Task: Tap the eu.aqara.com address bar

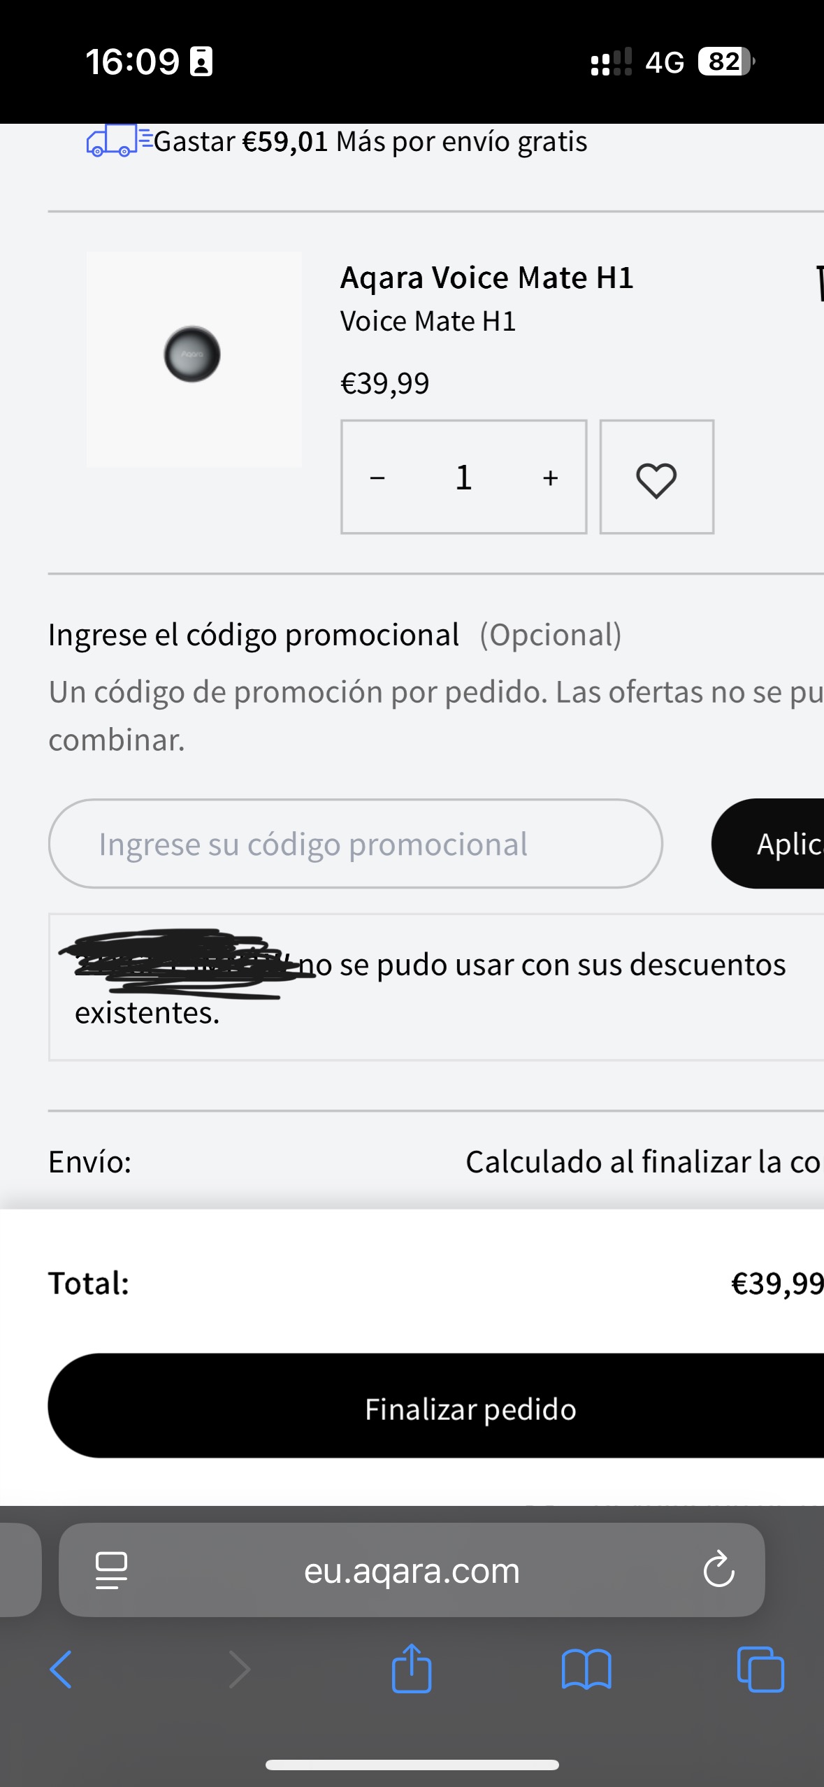Action: click(412, 1570)
